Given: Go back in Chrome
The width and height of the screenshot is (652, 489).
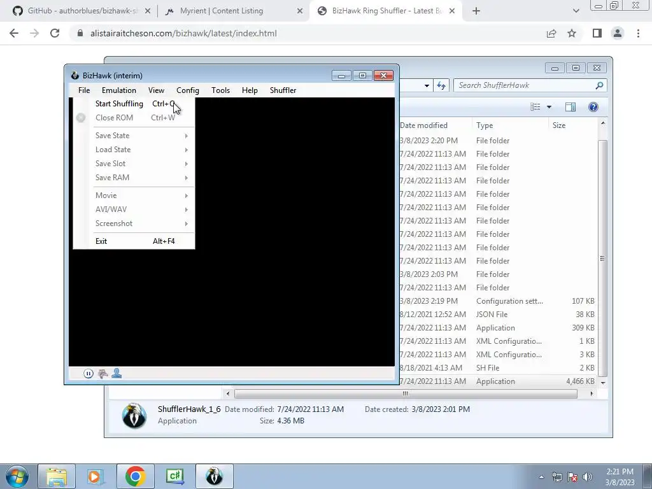Looking at the screenshot, I should tap(14, 33).
